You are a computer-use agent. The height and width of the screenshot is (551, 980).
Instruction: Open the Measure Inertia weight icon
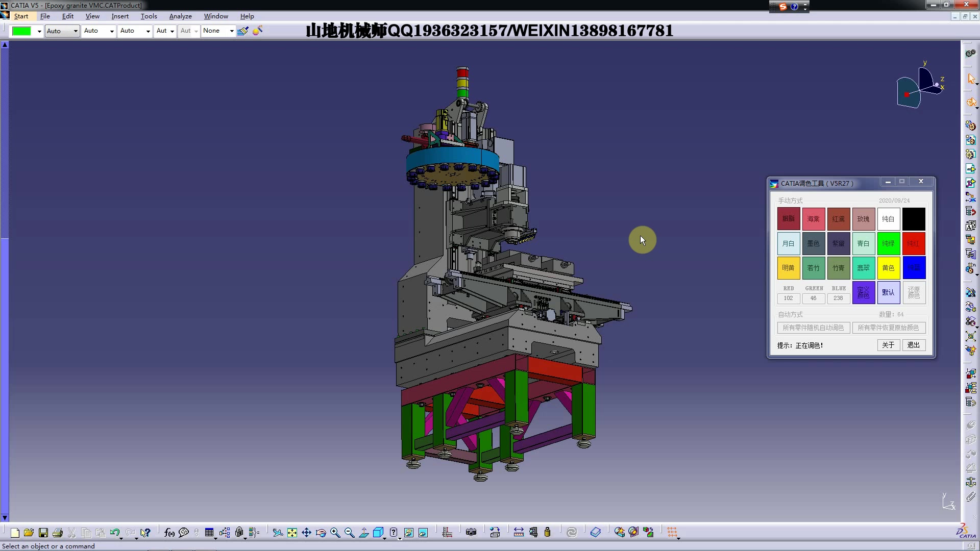pyautogui.click(x=547, y=533)
